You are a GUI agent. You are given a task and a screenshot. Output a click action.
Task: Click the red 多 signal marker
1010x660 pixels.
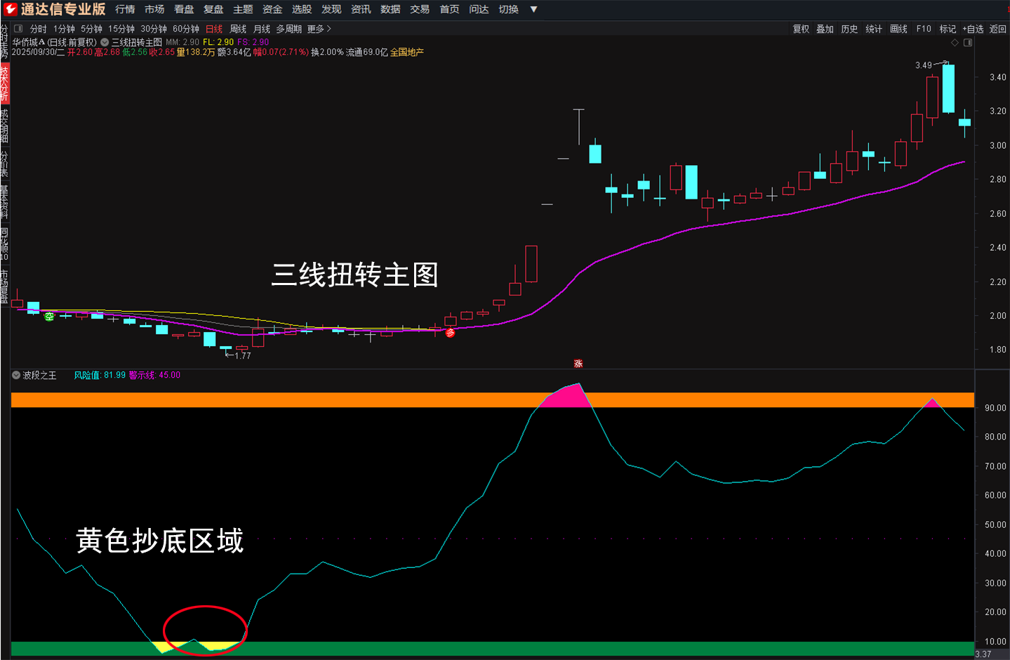[450, 333]
